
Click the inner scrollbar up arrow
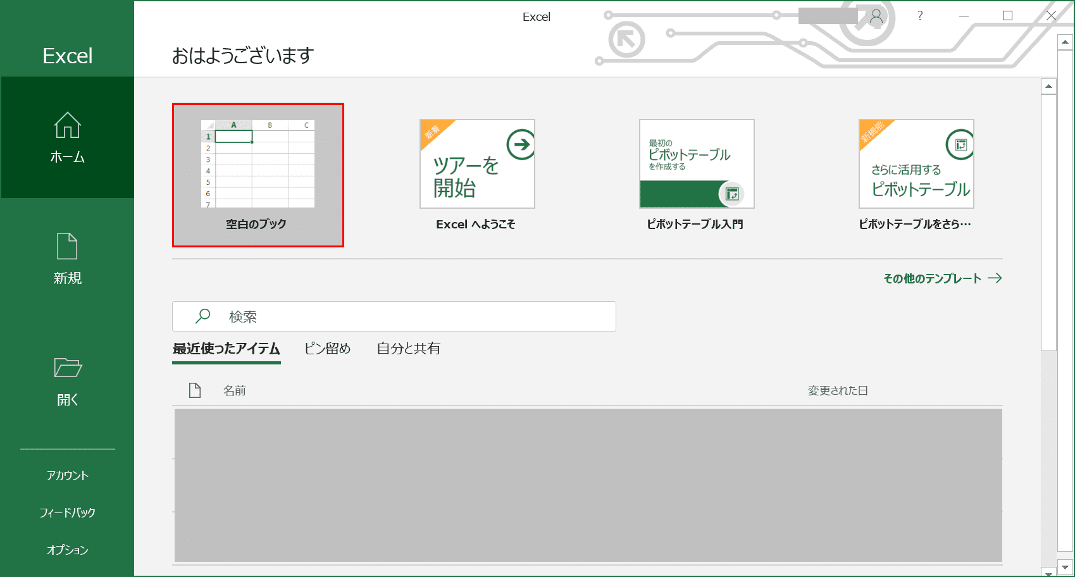1049,86
